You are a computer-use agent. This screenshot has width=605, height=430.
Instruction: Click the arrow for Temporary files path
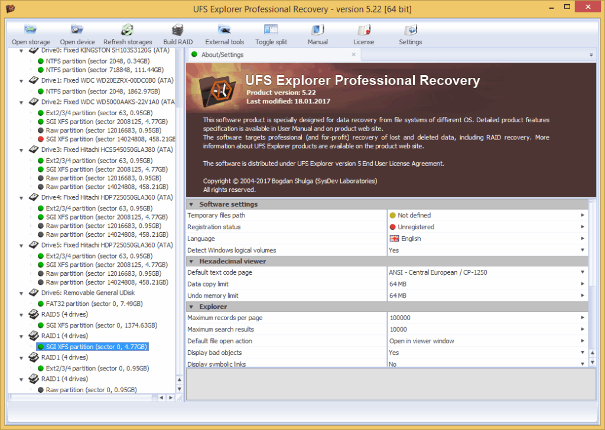[x=583, y=215]
